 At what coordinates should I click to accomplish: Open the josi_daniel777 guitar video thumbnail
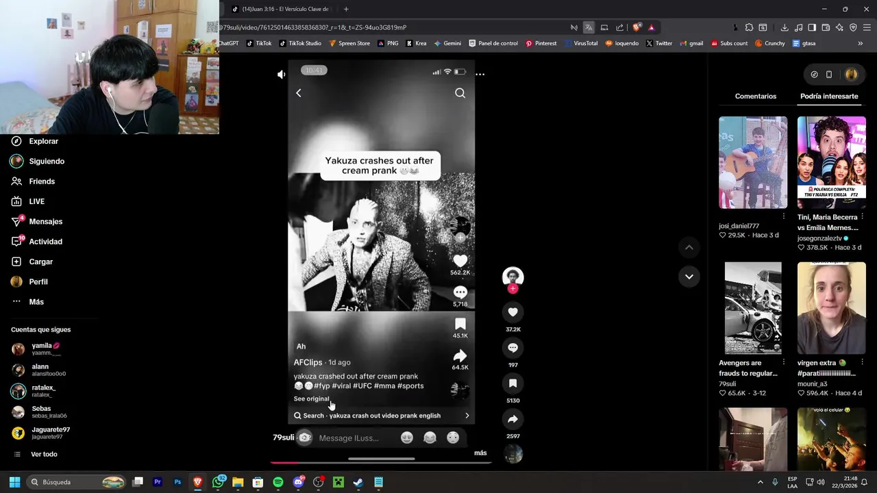click(x=753, y=162)
